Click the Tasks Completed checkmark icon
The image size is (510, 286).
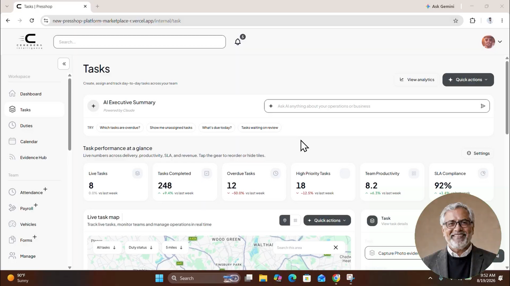[207, 173]
